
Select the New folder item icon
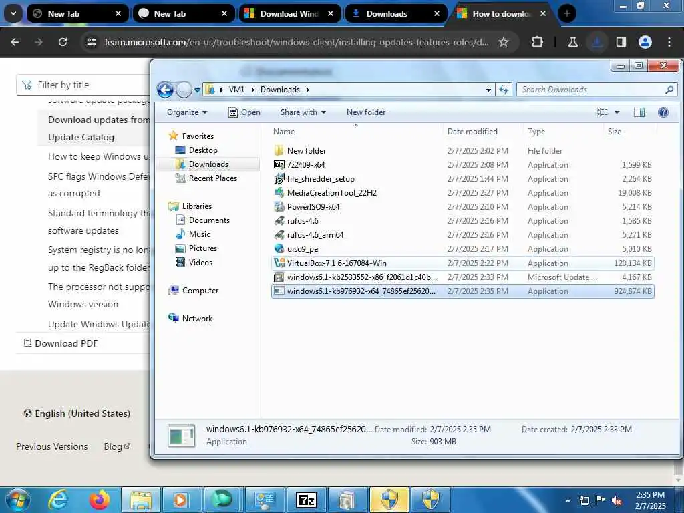click(x=279, y=151)
